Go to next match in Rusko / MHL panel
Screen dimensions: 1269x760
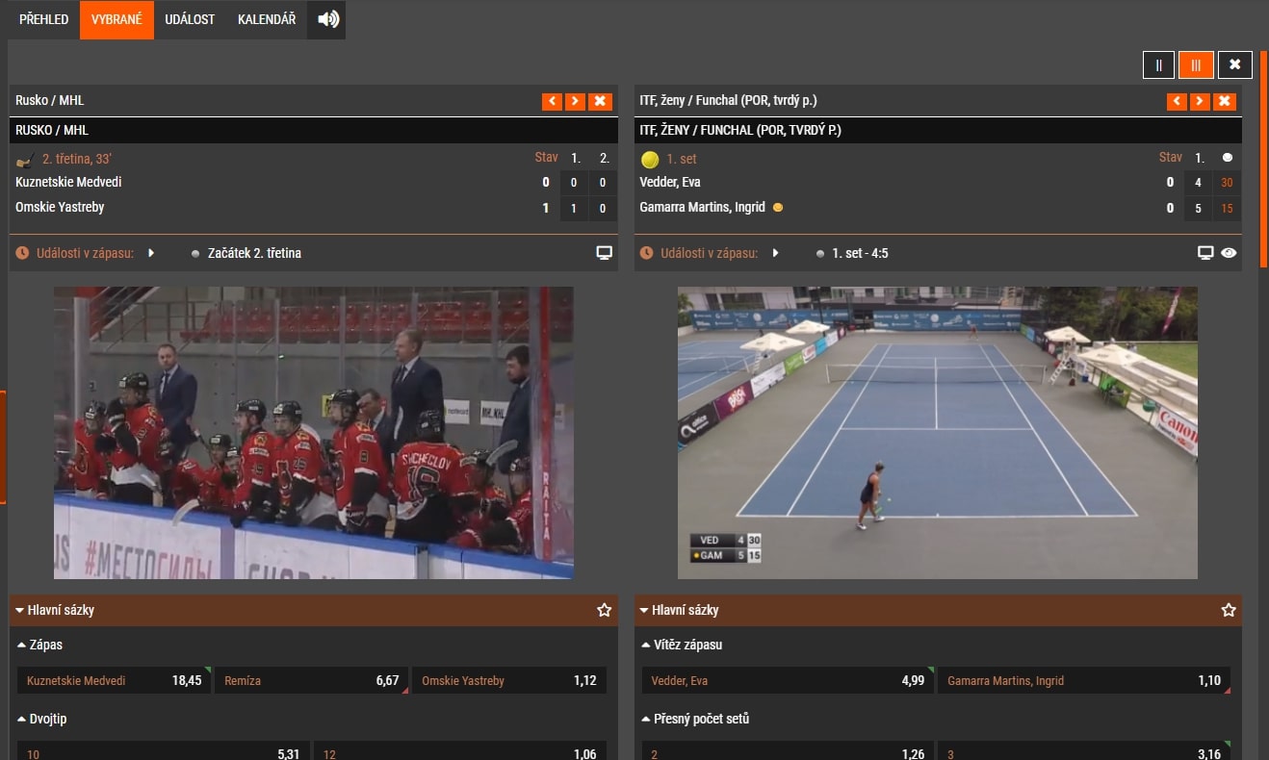(575, 101)
